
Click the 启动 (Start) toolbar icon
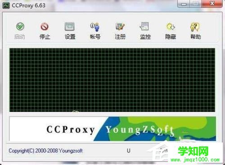[20, 31]
